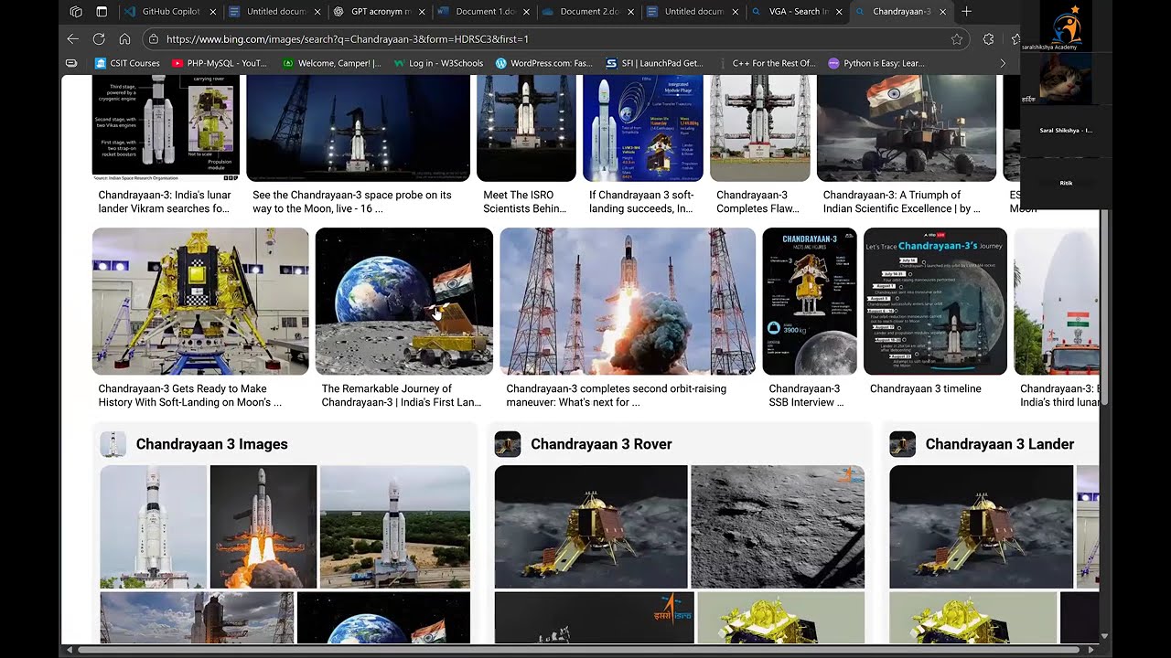Screen dimensions: 1171x658
Task: Click caption 'completes second orbit-raising maneuver'
Action: tap(617, 395)
